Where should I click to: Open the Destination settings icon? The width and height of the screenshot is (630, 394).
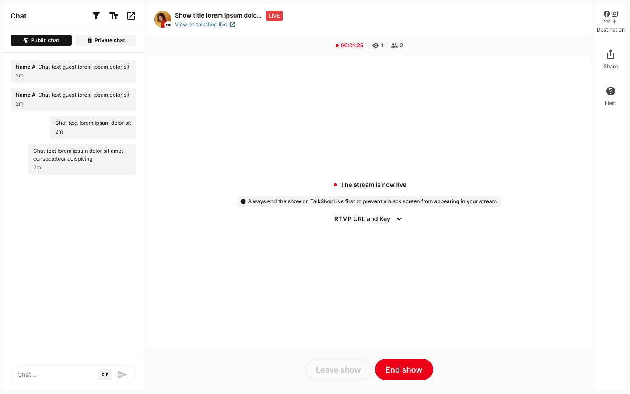(x=611, y=17)
